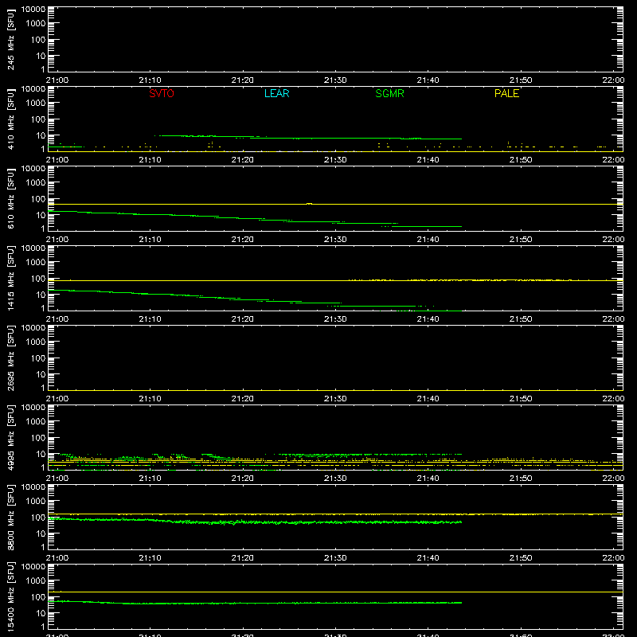Click the 10000 tick label on 245 MHz plot
The height and width of the screenshot is (637, 637).
pos(33,10)
